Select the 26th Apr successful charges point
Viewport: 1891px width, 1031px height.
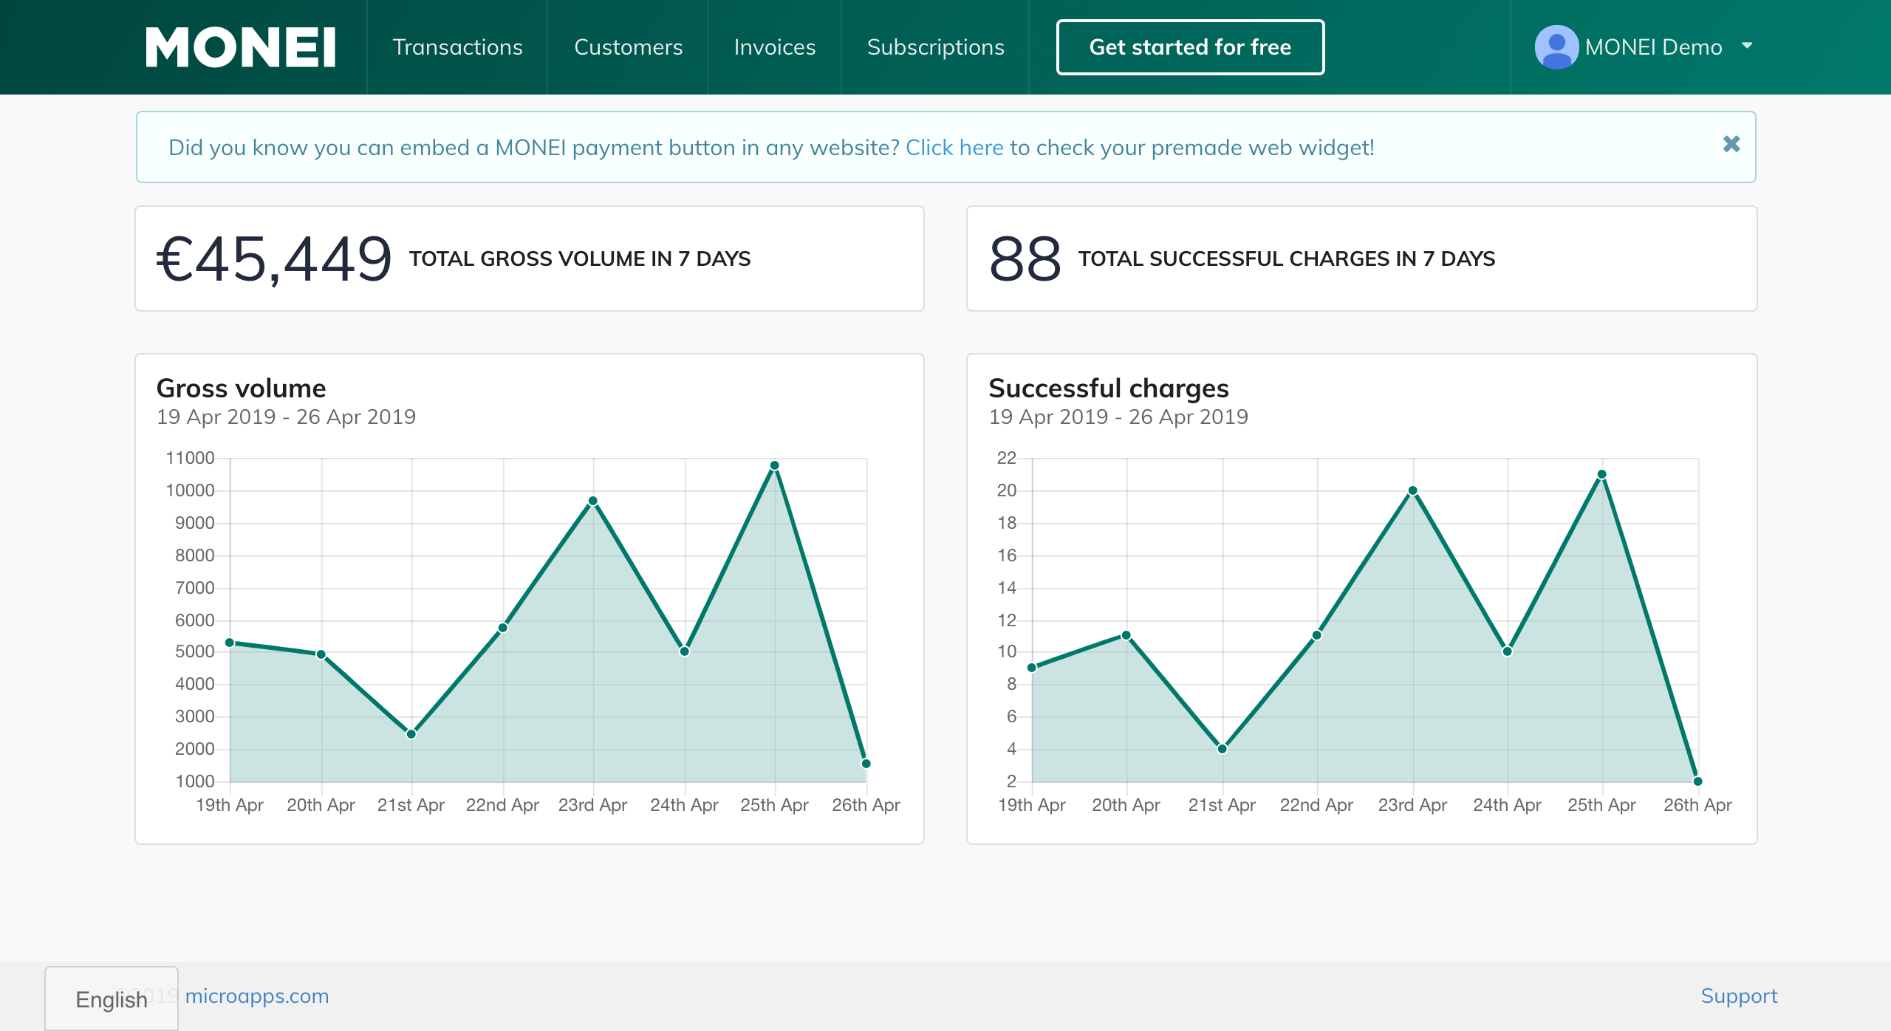(x=1697, y=781)
